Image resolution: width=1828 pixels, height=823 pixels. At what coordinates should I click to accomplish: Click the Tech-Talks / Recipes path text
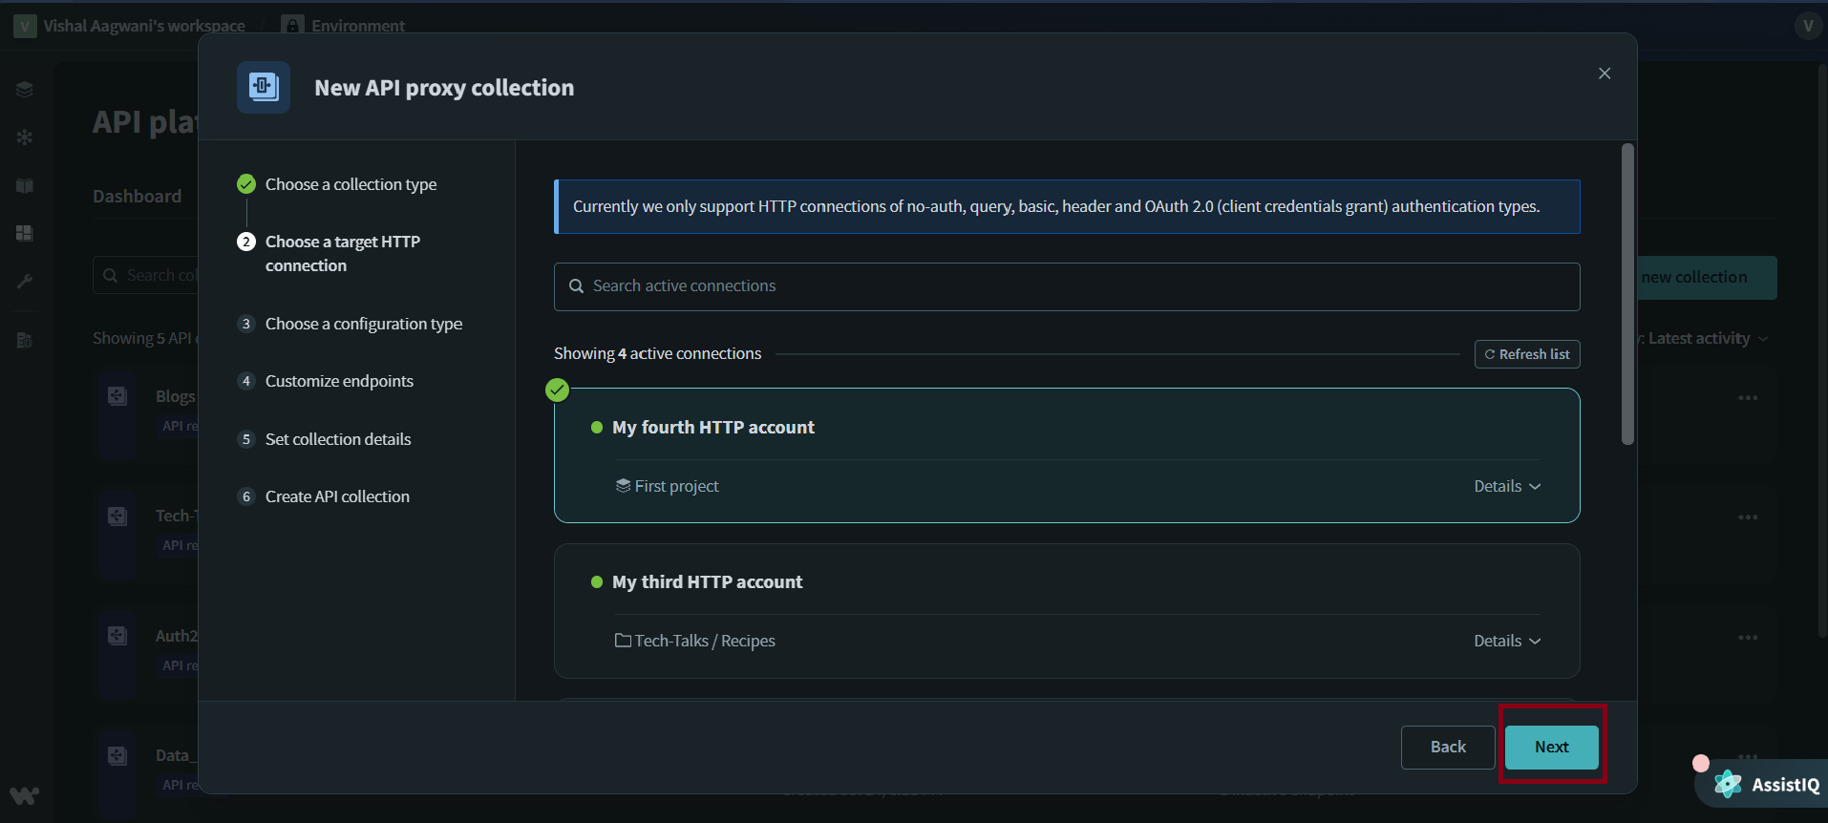(705, 641)
